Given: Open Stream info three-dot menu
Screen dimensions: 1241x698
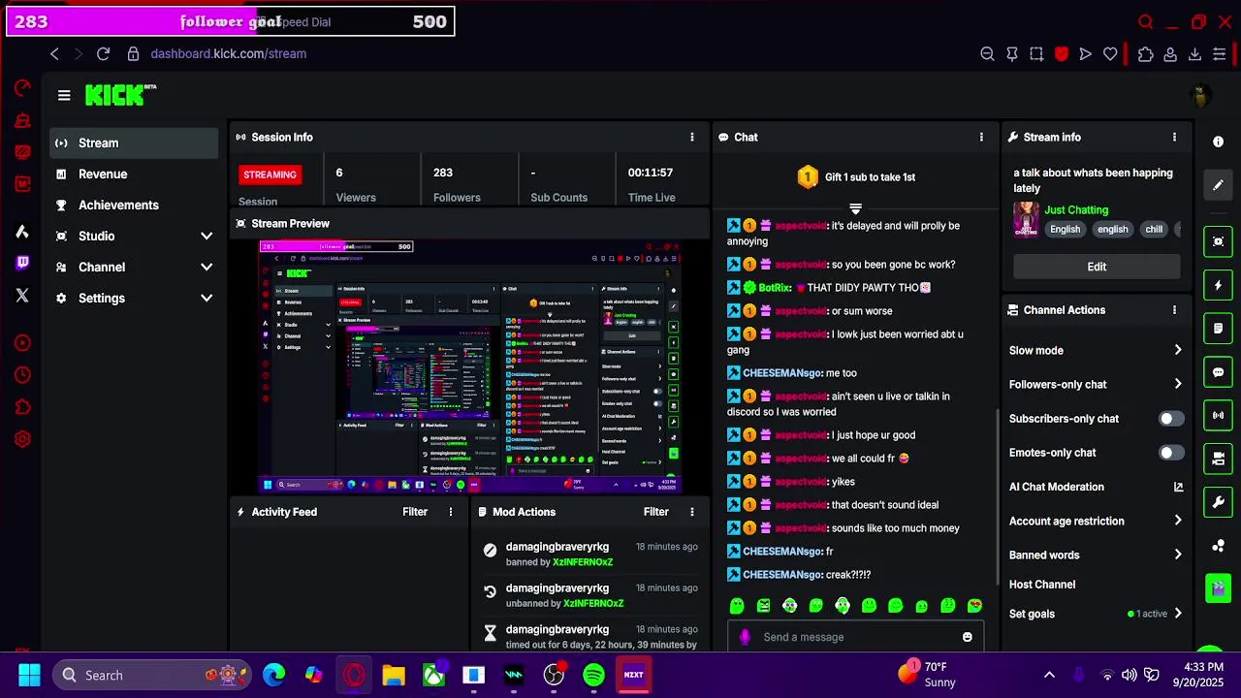Looking at the screenshot, I should 1174,138.
